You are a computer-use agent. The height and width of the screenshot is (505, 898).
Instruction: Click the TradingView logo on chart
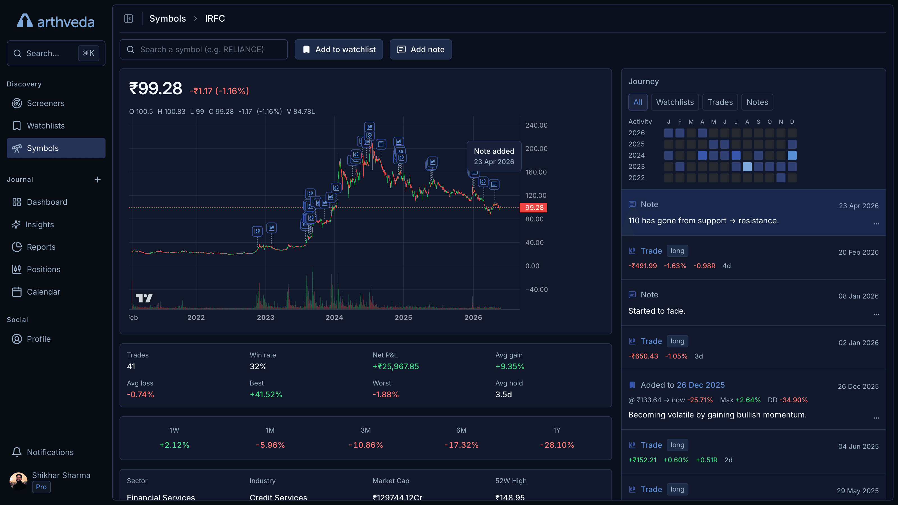click(144, 298)
